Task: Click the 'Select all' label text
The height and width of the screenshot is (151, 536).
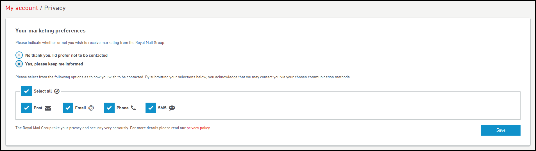Action: click(x=43, y=91)
